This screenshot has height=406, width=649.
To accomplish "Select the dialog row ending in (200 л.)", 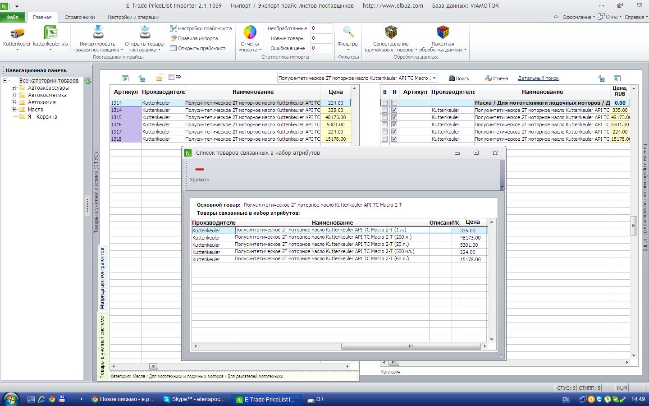I will [339, 237].
